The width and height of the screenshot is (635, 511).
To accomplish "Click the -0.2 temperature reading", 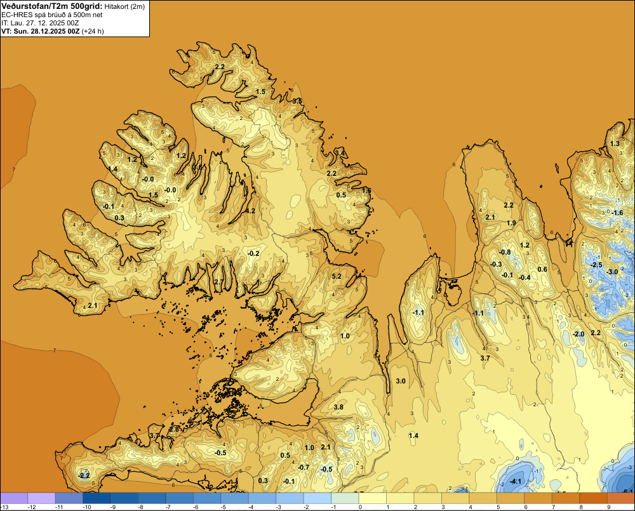I will point(253,253).
